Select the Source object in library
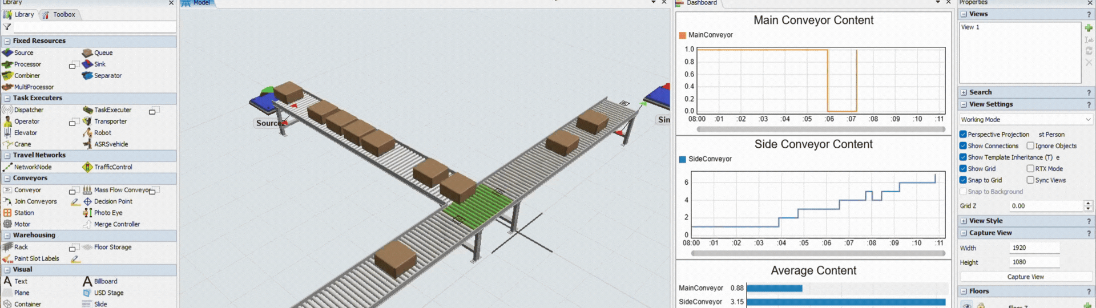Viewport: 1096px width, 308px height. pos(18,52)
